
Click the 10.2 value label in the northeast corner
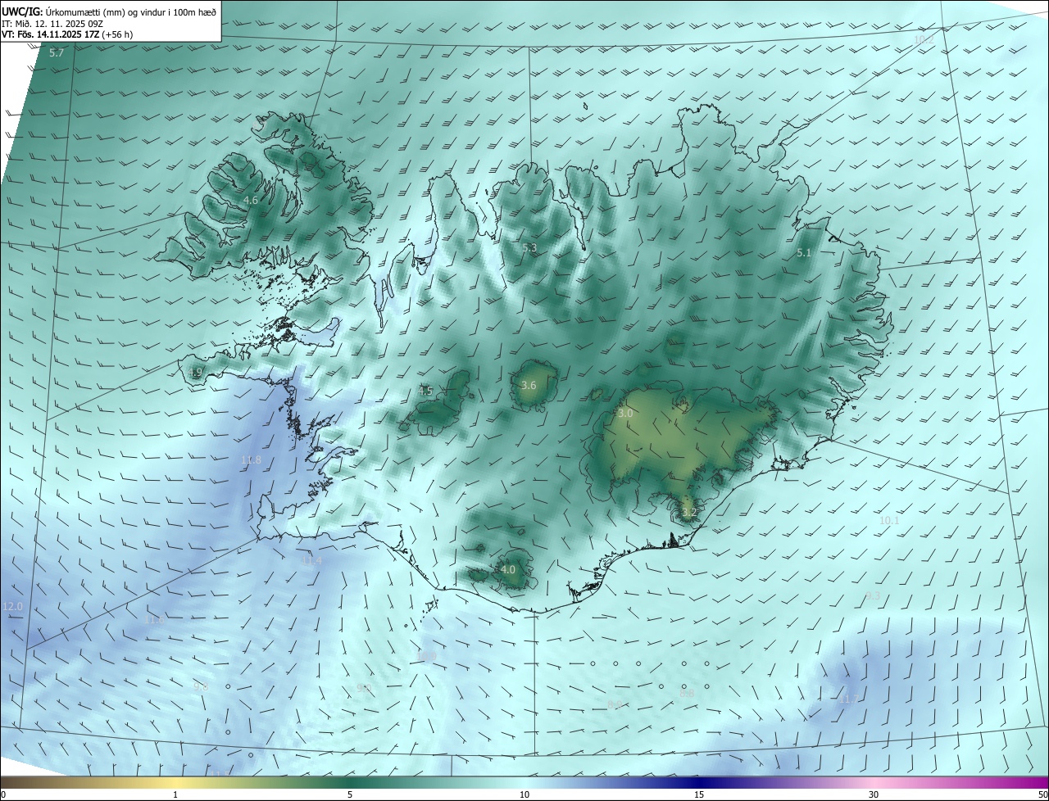924,39
